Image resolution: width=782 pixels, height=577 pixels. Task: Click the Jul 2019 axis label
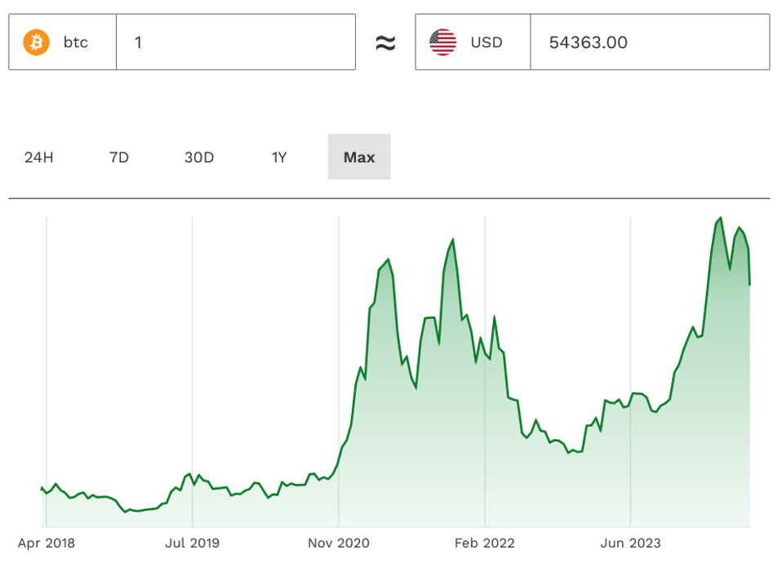pyautogui.click(x=193, y=543)
